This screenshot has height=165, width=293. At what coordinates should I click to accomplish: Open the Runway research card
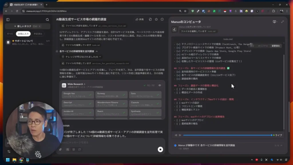pyautogui.click(x=111, y=95)
